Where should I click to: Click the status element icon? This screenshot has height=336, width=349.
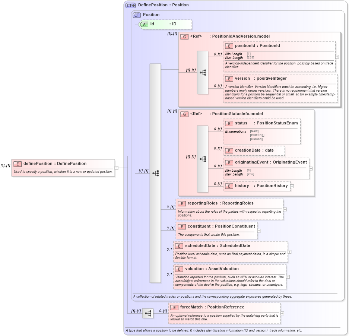click(x=229, y=123)
